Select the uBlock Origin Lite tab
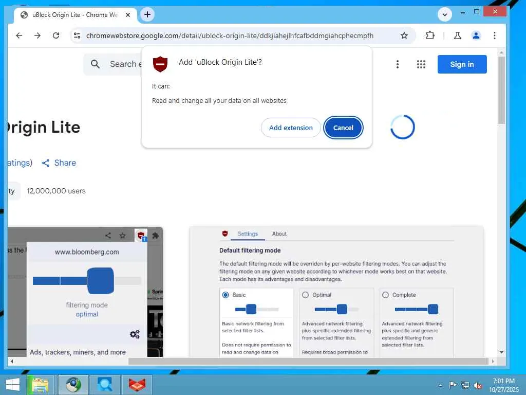Image resolution: width=526 pixels, height=395 pixels. click(75, 15)
